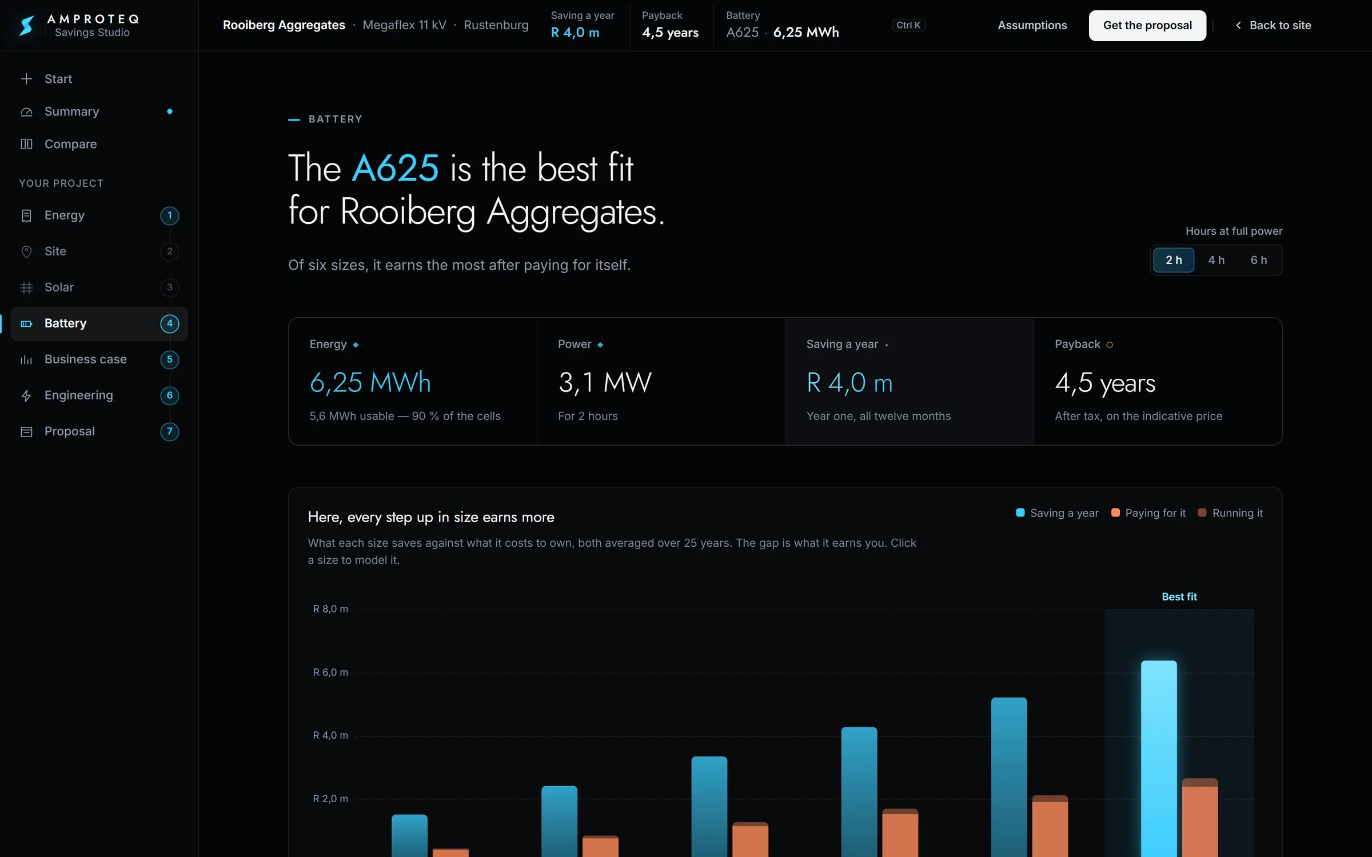Open Assumptions in the top bar
Image resolution: width=1372 pixels, height=857 pixels.
(1032, 25)
